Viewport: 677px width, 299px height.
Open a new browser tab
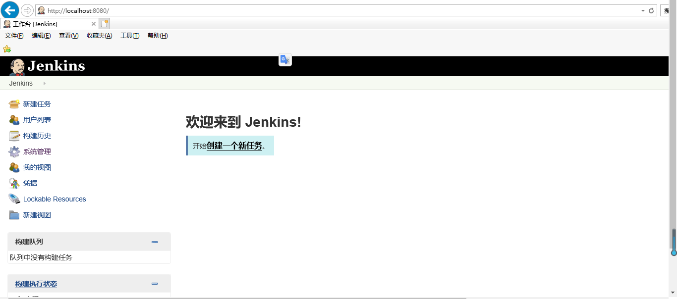pos(104,24)
